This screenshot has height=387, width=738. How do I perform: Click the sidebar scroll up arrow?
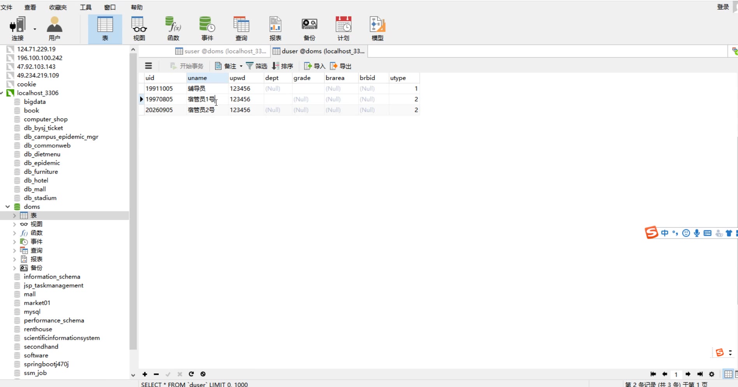click(x=133, y=50)
